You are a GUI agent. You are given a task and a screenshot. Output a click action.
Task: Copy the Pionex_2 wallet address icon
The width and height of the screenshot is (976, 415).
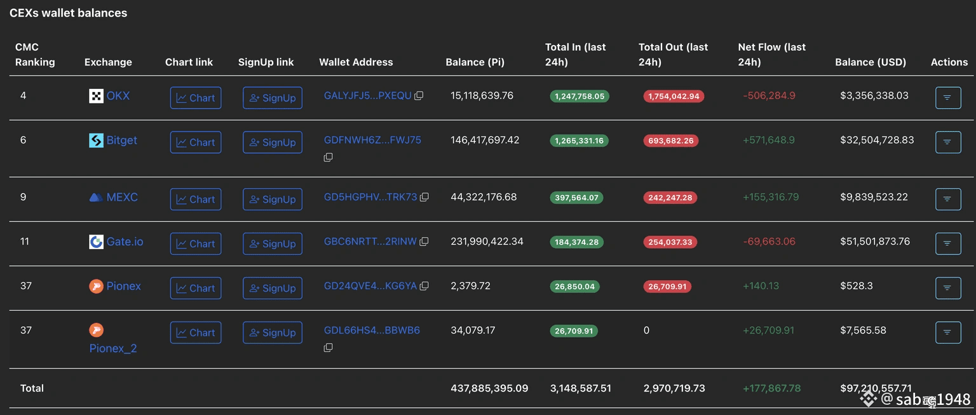point(328,348)
